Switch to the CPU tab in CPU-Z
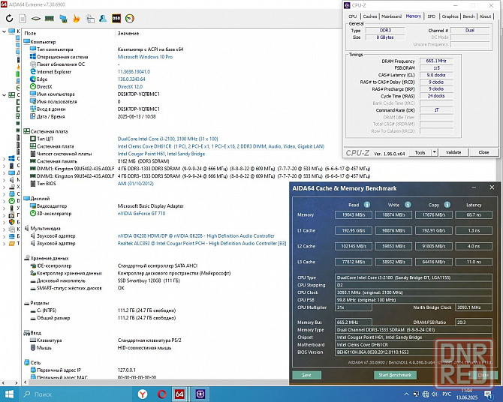The height and width of the screenshot is (402, 503). pyautogui.click(x=353, y=16)
